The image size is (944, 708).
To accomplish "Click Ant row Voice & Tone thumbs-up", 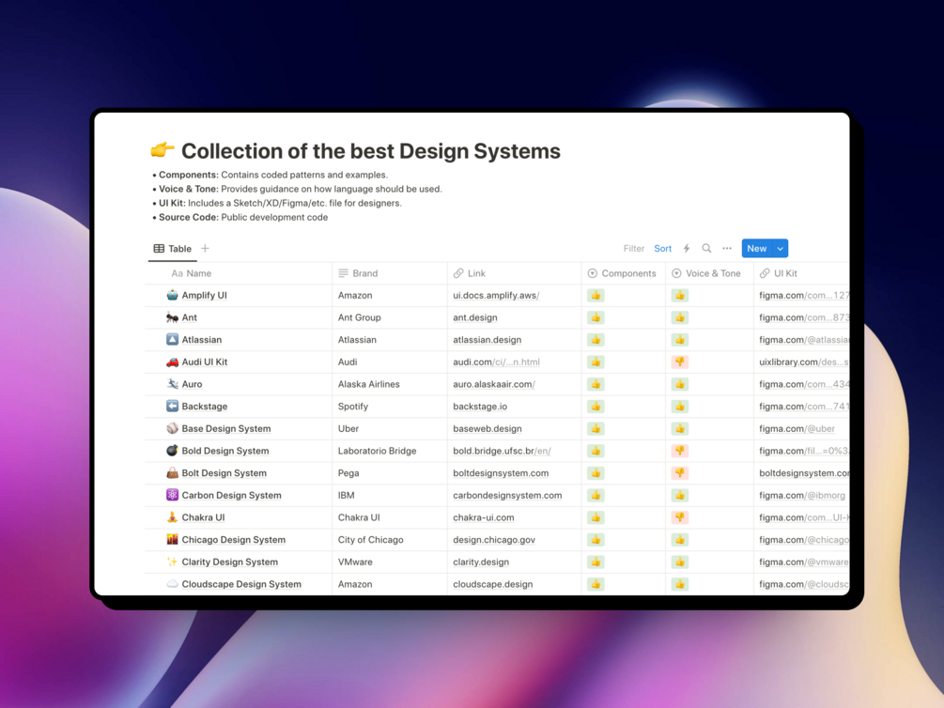I will click(680, 317).
